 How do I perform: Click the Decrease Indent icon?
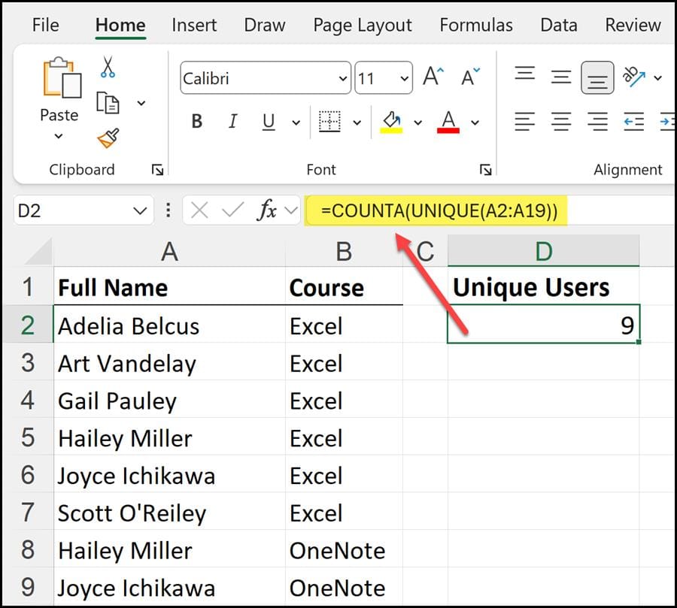[x=634, y=122]
